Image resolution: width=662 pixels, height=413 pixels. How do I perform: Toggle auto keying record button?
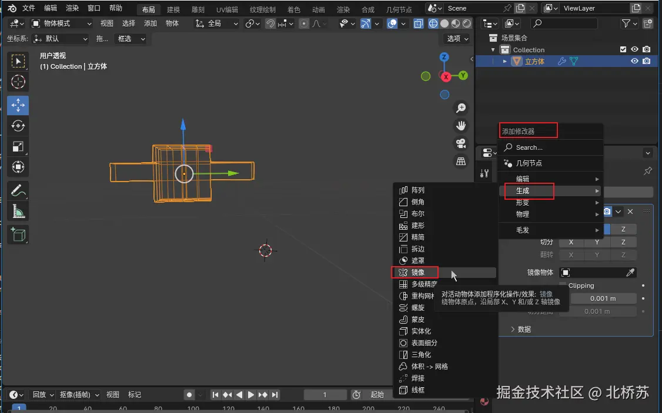(189, 395)
